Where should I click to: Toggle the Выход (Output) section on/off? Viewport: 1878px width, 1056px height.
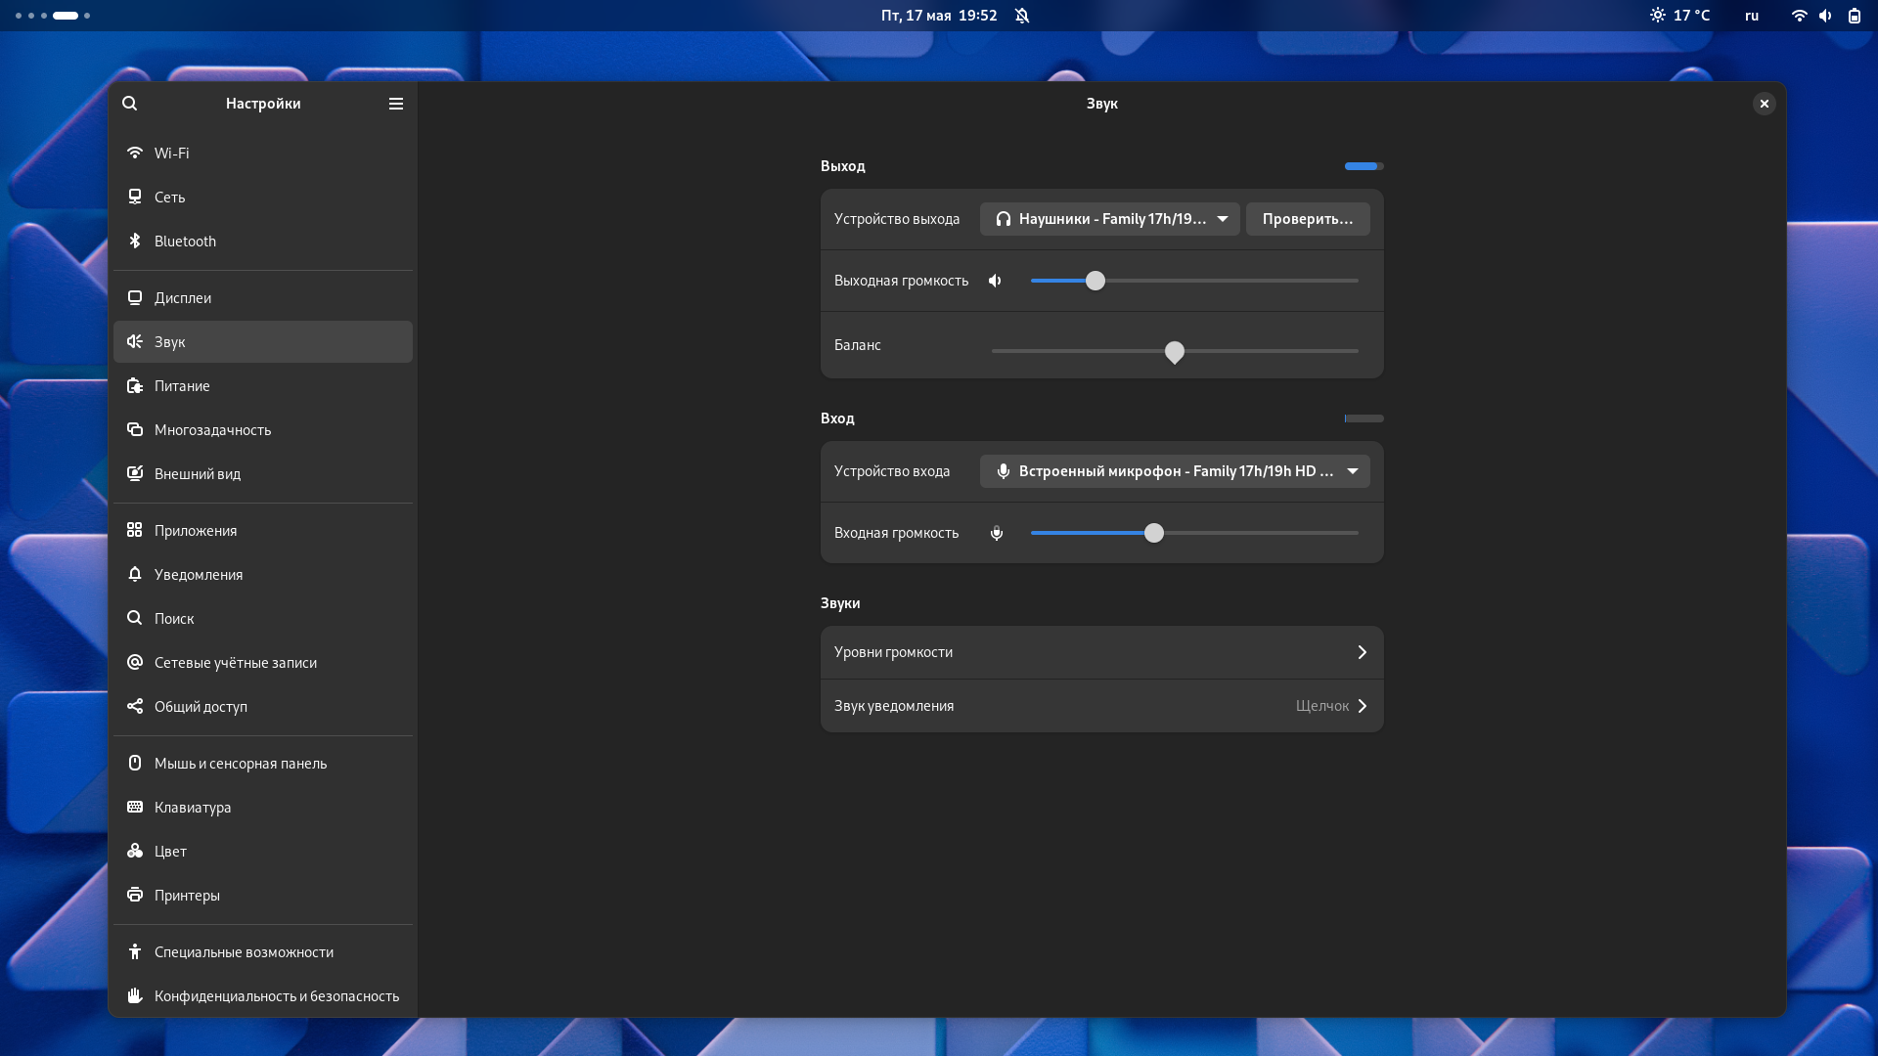coord(1364,166)
